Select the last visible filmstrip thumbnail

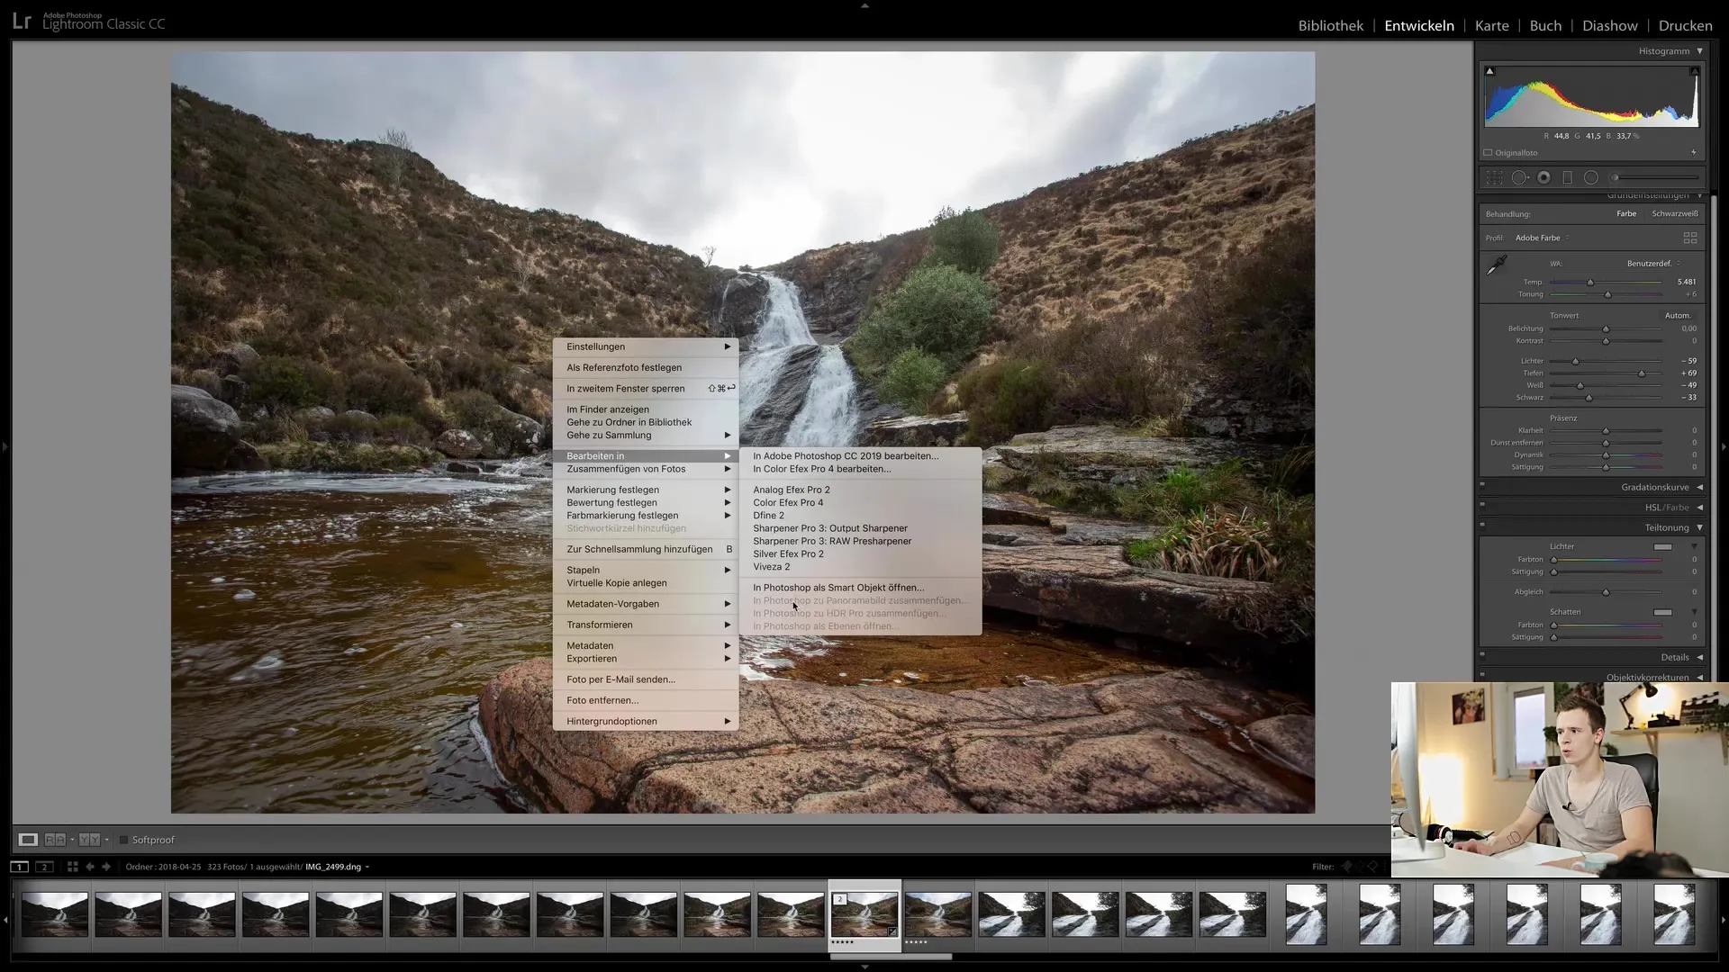pyautogui.click(x=1674, y=914)
